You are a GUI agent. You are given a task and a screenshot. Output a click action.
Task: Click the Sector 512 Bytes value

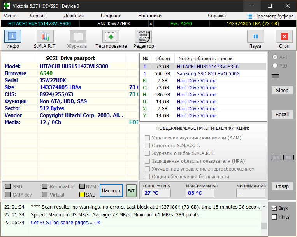52,108
